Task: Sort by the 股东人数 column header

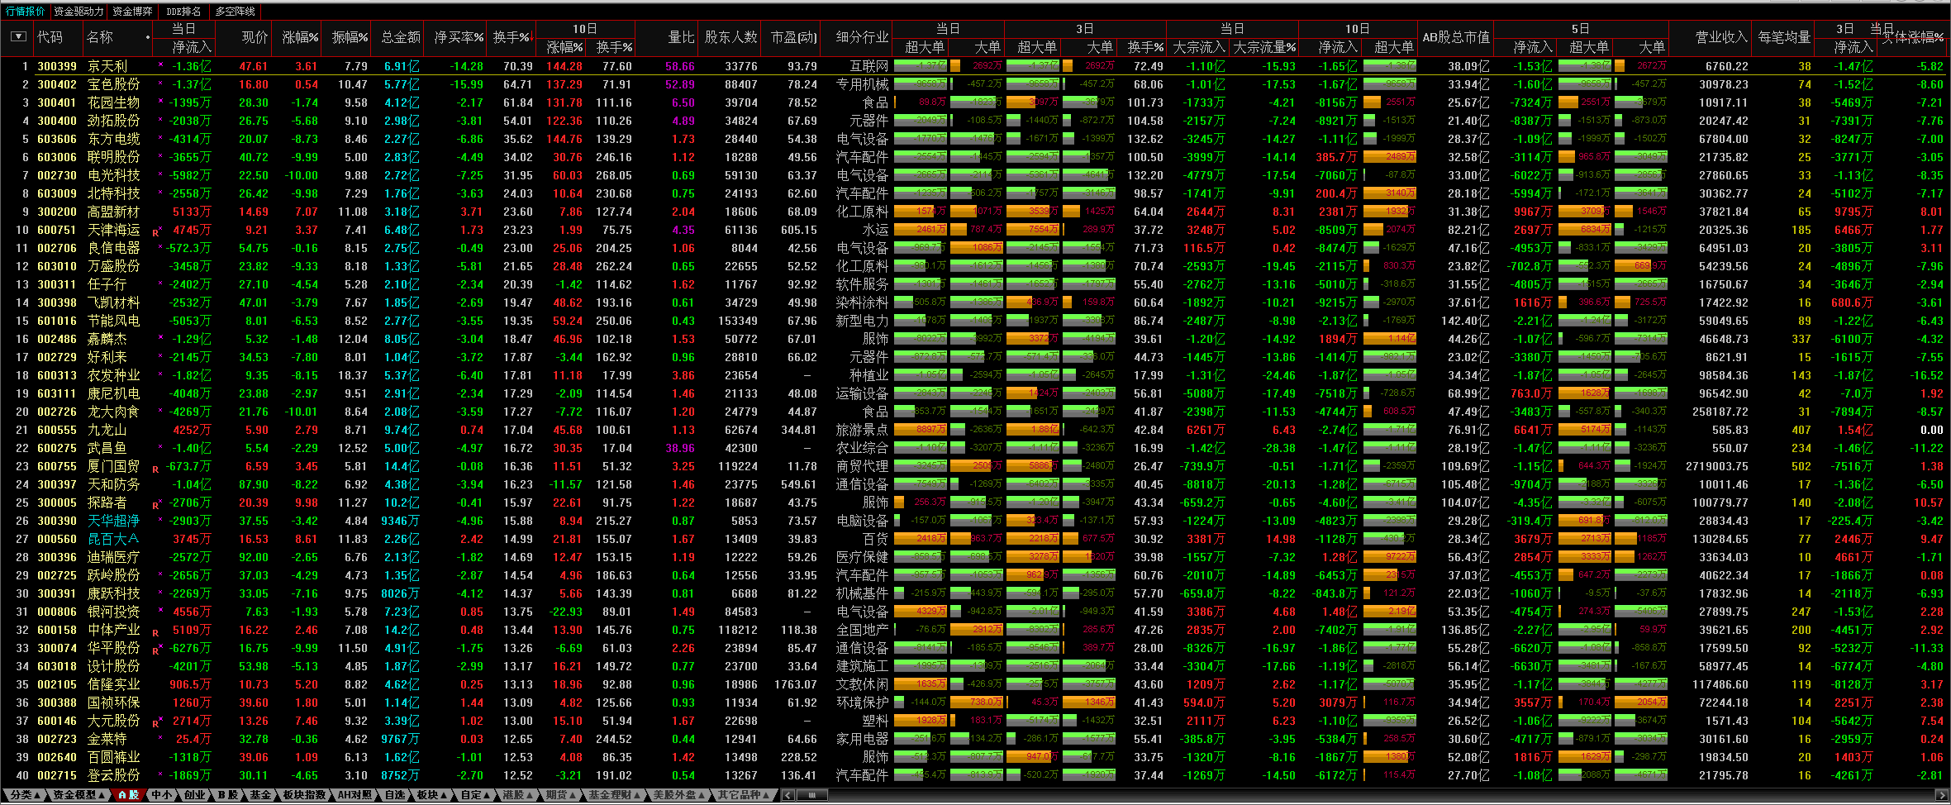Action: click(730, 37)
